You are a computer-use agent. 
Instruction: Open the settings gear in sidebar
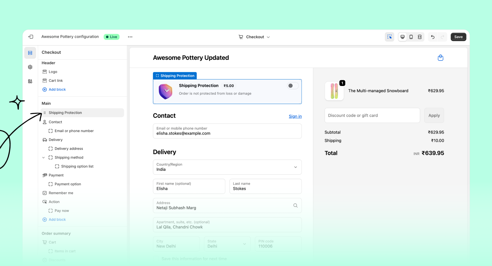[30, 67]
